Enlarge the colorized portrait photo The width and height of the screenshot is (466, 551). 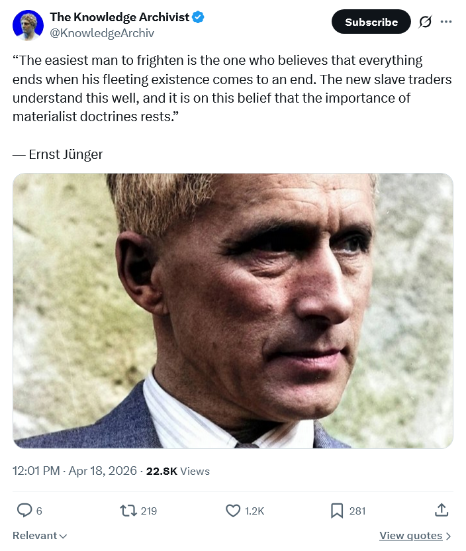click(x=233, y=311)
